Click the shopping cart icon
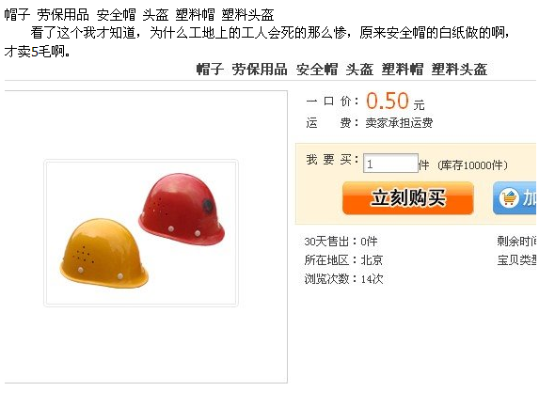Viewport: 555px width, 407px height. point(509,198)
